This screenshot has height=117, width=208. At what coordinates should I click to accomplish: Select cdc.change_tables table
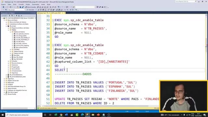coord(21,36)
